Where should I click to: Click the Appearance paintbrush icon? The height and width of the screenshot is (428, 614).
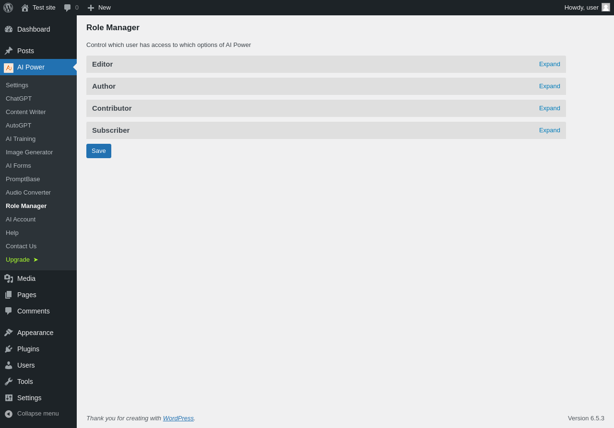(9, 333)
